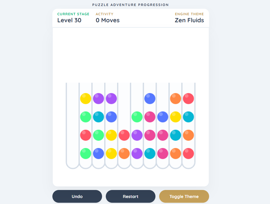Viewport: 270px width, 204px height.
Task: Choose the tube with blue above two pinks only
Action: point(163,126)
